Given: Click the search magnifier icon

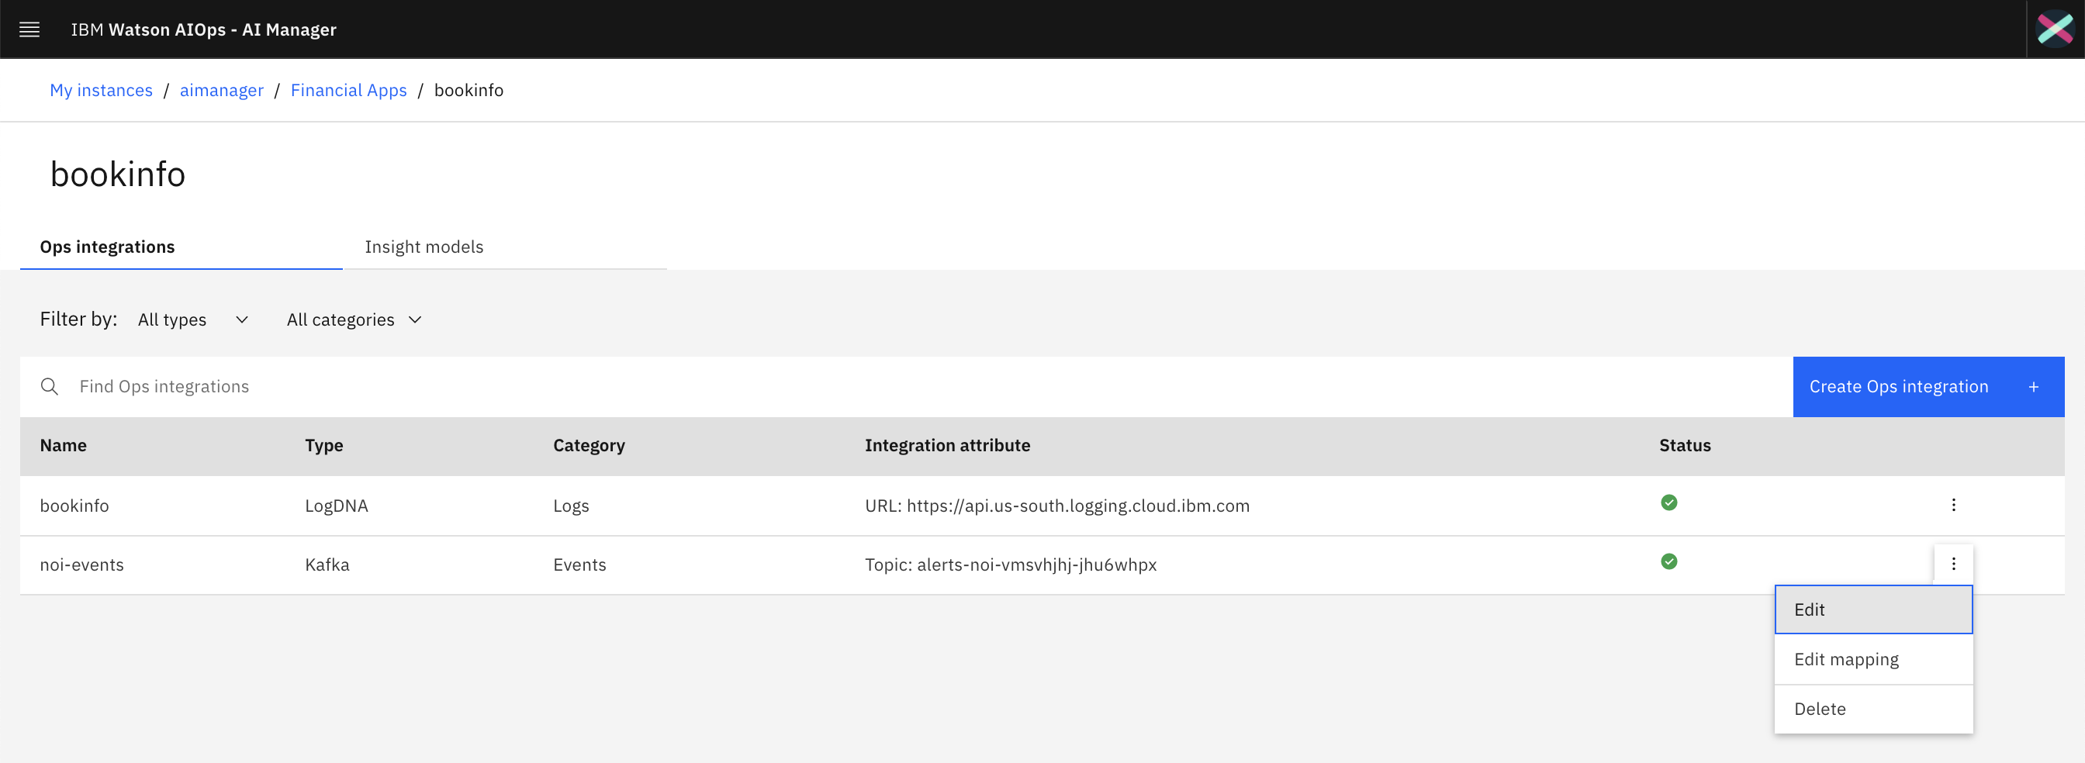Looking at the screenshot, I should 50,387.
